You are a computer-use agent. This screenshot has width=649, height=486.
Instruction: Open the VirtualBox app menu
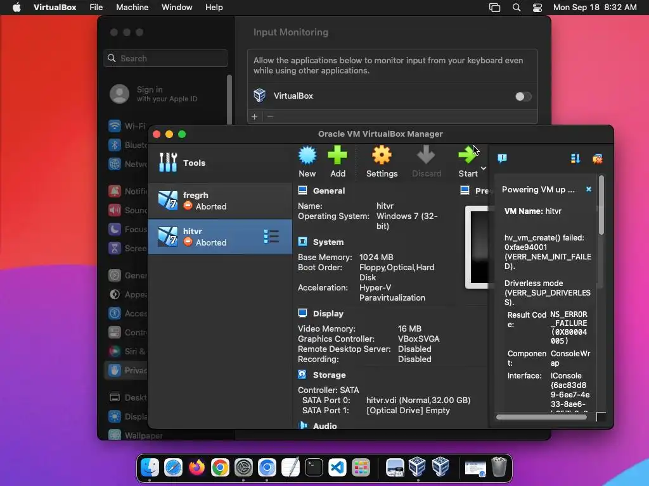pyautogui.click(x=55, y=8)
